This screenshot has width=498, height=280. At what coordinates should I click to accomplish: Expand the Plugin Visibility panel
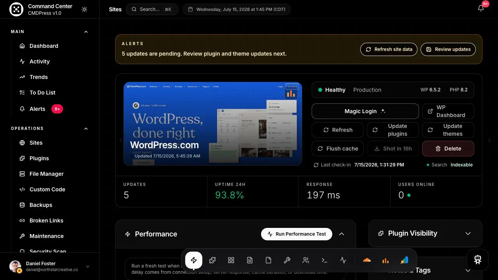point(468,233)
